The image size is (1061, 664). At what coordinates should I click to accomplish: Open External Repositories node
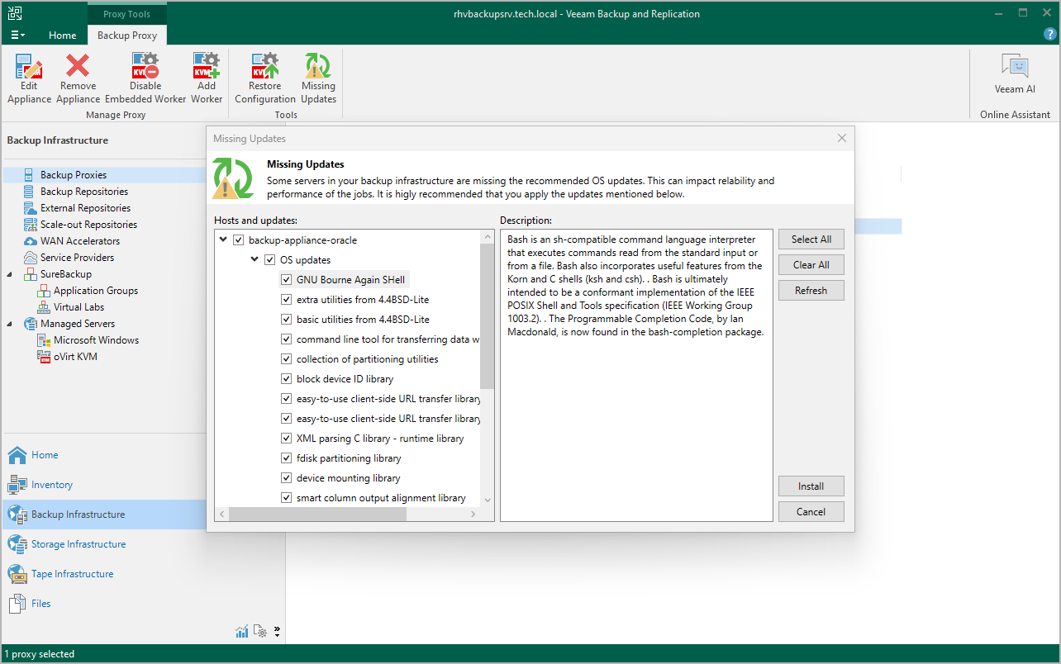(85, 208)
